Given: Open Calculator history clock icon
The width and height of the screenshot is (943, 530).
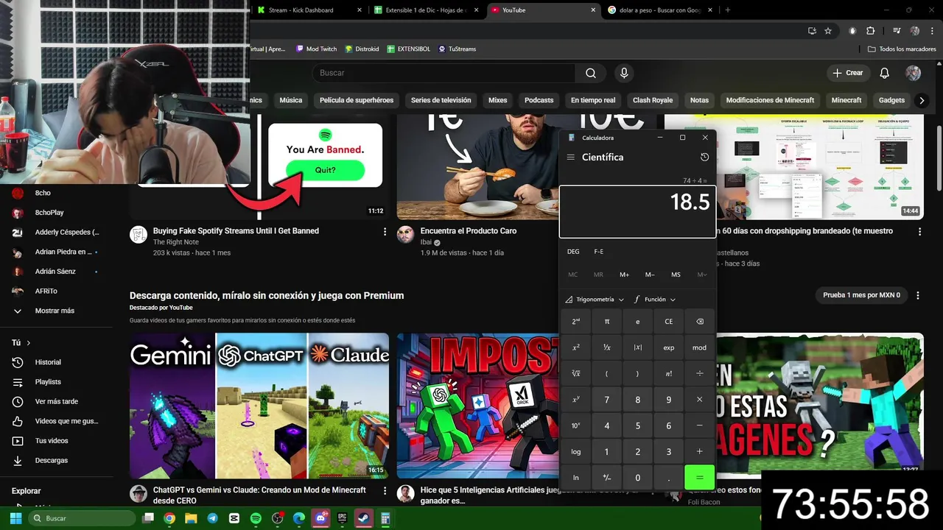Looking at the screenshot, I should pyautogui.click(x=704, y=157).
